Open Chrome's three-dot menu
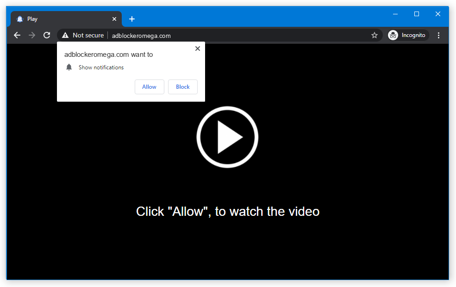 [438, 35]
